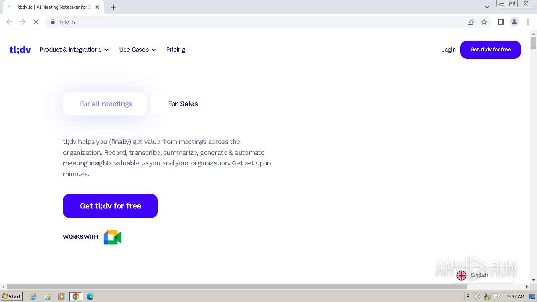537x302 pixels.
Task: Bookmark this tab with the star
Action: pos(484,22)
